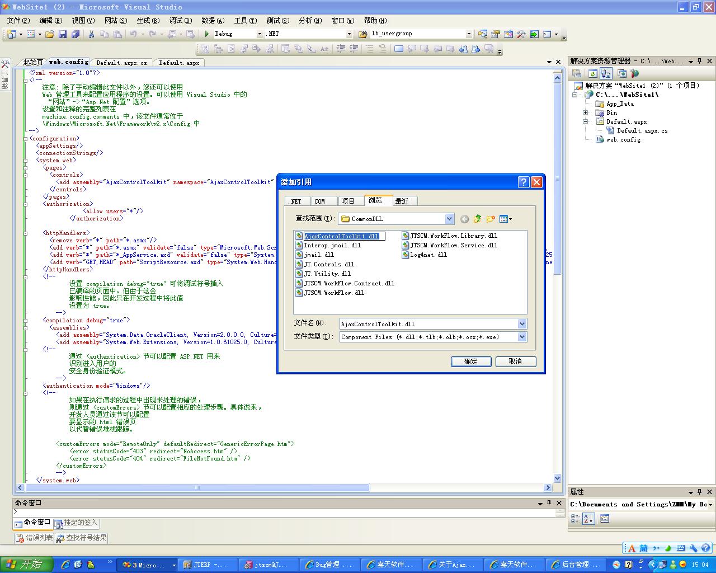
Task: Click Categorized view icon in Properties panel
Action: pyautogui.click(x=576, y=519)
